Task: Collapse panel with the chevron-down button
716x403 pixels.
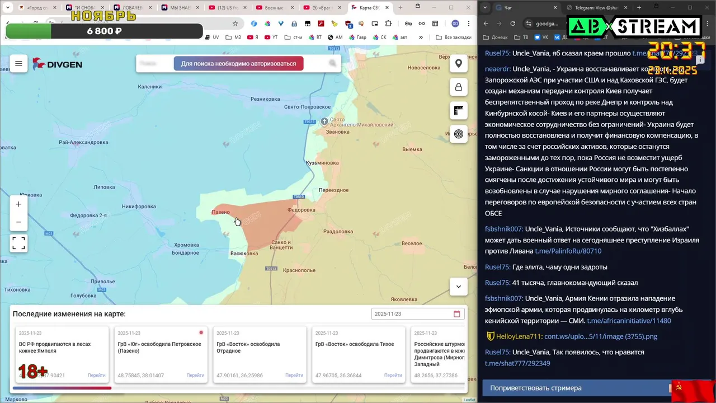Action: (x=459, y=287)
